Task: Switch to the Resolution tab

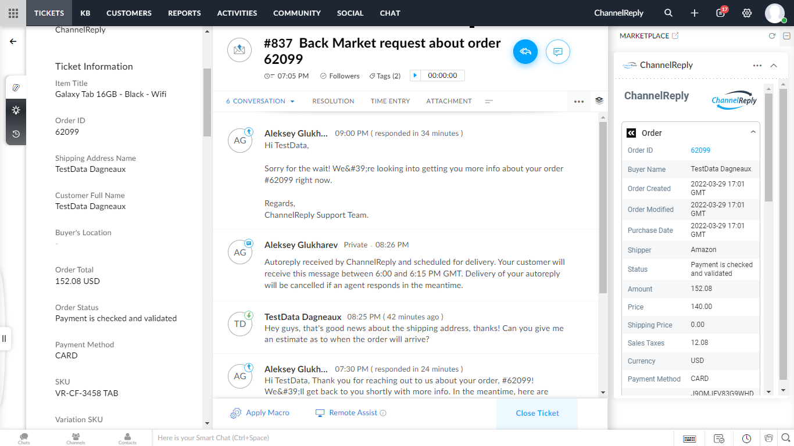Action: click(333, 101)
